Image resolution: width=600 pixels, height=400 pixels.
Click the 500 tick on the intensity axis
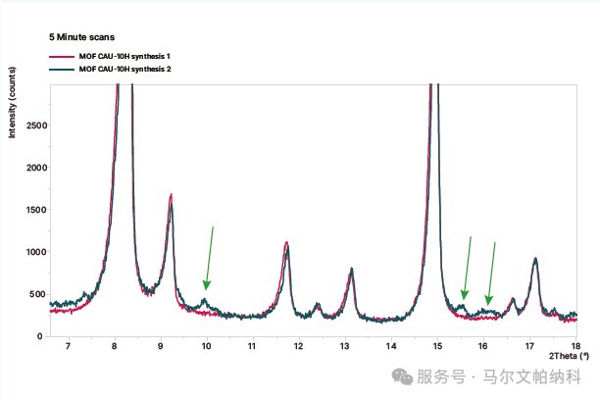pos(37,294)
